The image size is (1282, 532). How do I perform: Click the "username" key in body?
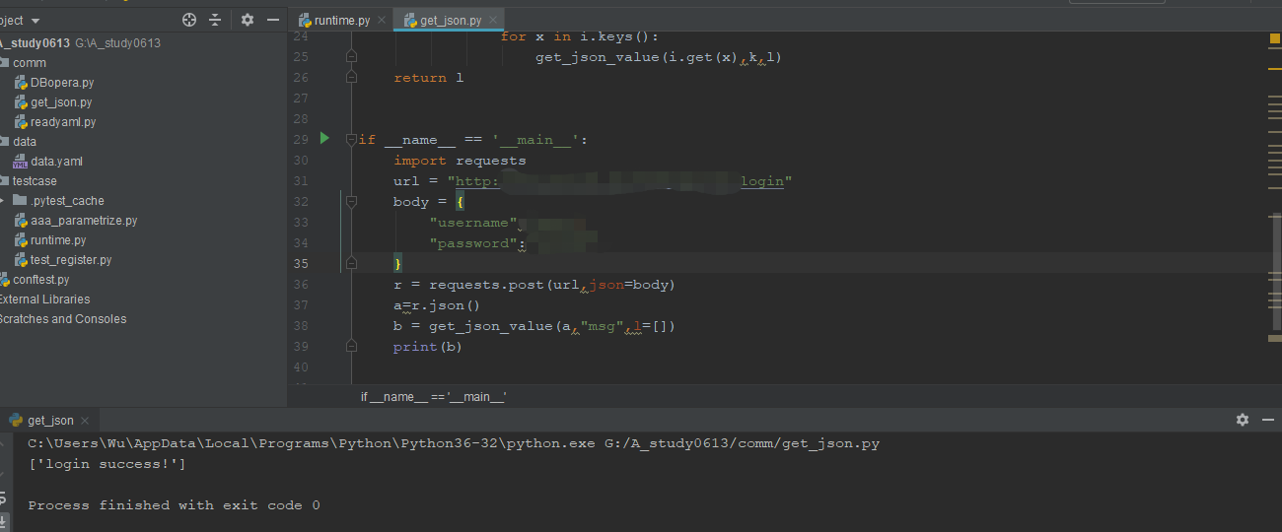(473, 223)
